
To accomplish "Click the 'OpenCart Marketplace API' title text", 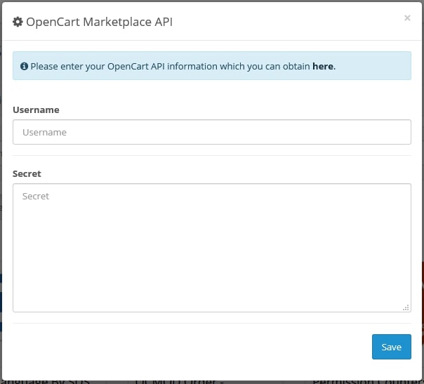I will [99, 22].
